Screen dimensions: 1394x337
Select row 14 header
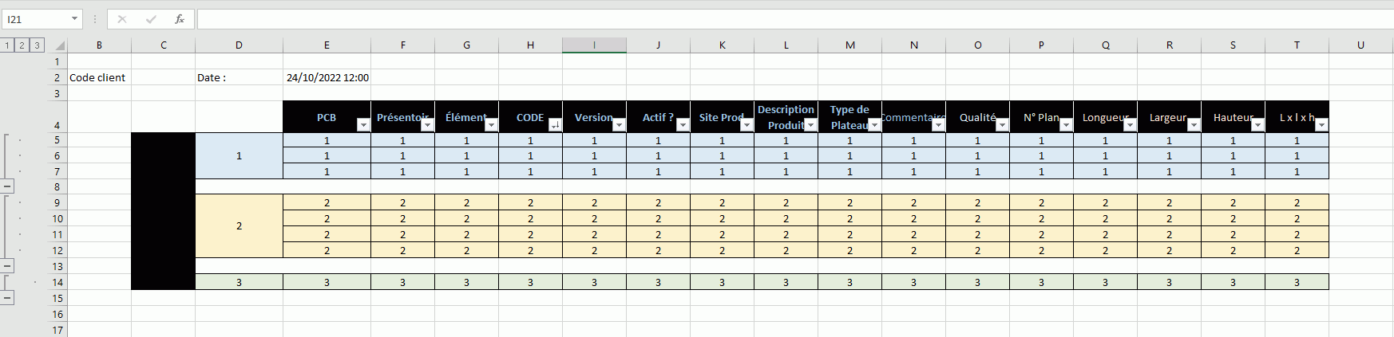[x=57, y=282]
